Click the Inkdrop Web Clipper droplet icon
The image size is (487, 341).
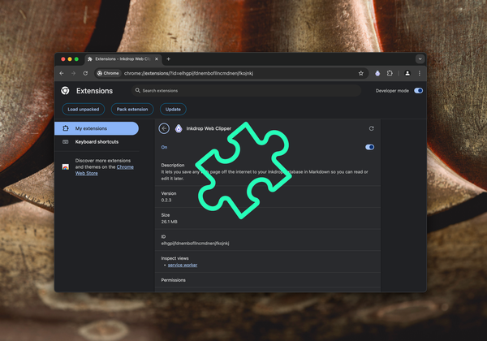[179, 128]
